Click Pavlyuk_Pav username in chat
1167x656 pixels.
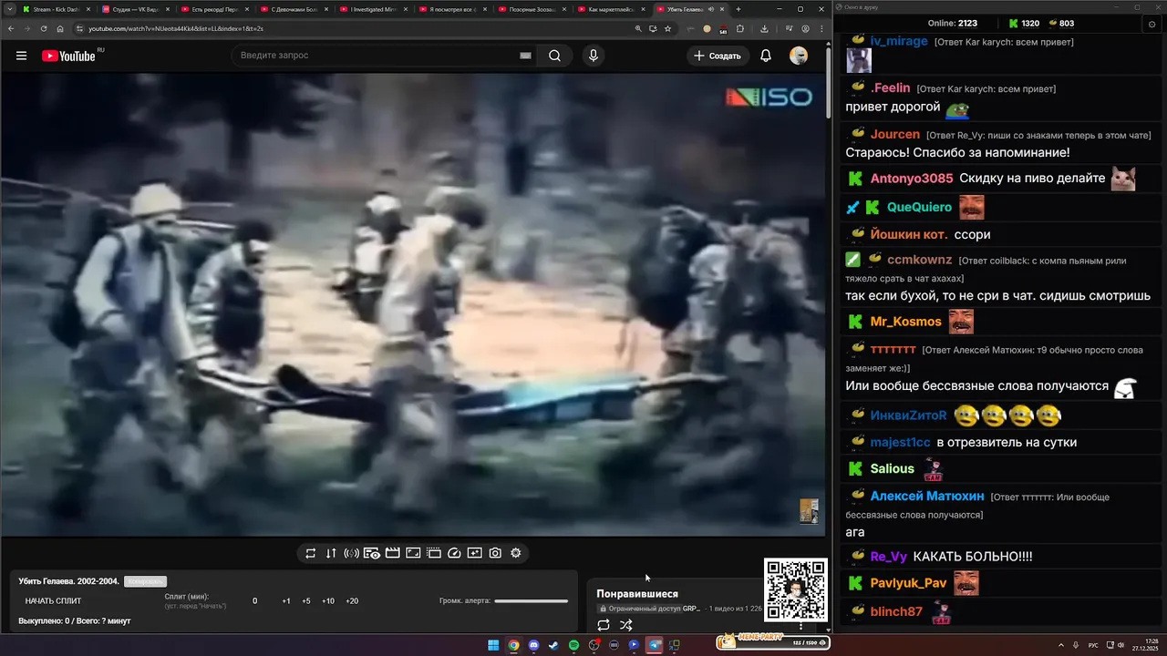[909, 583]
